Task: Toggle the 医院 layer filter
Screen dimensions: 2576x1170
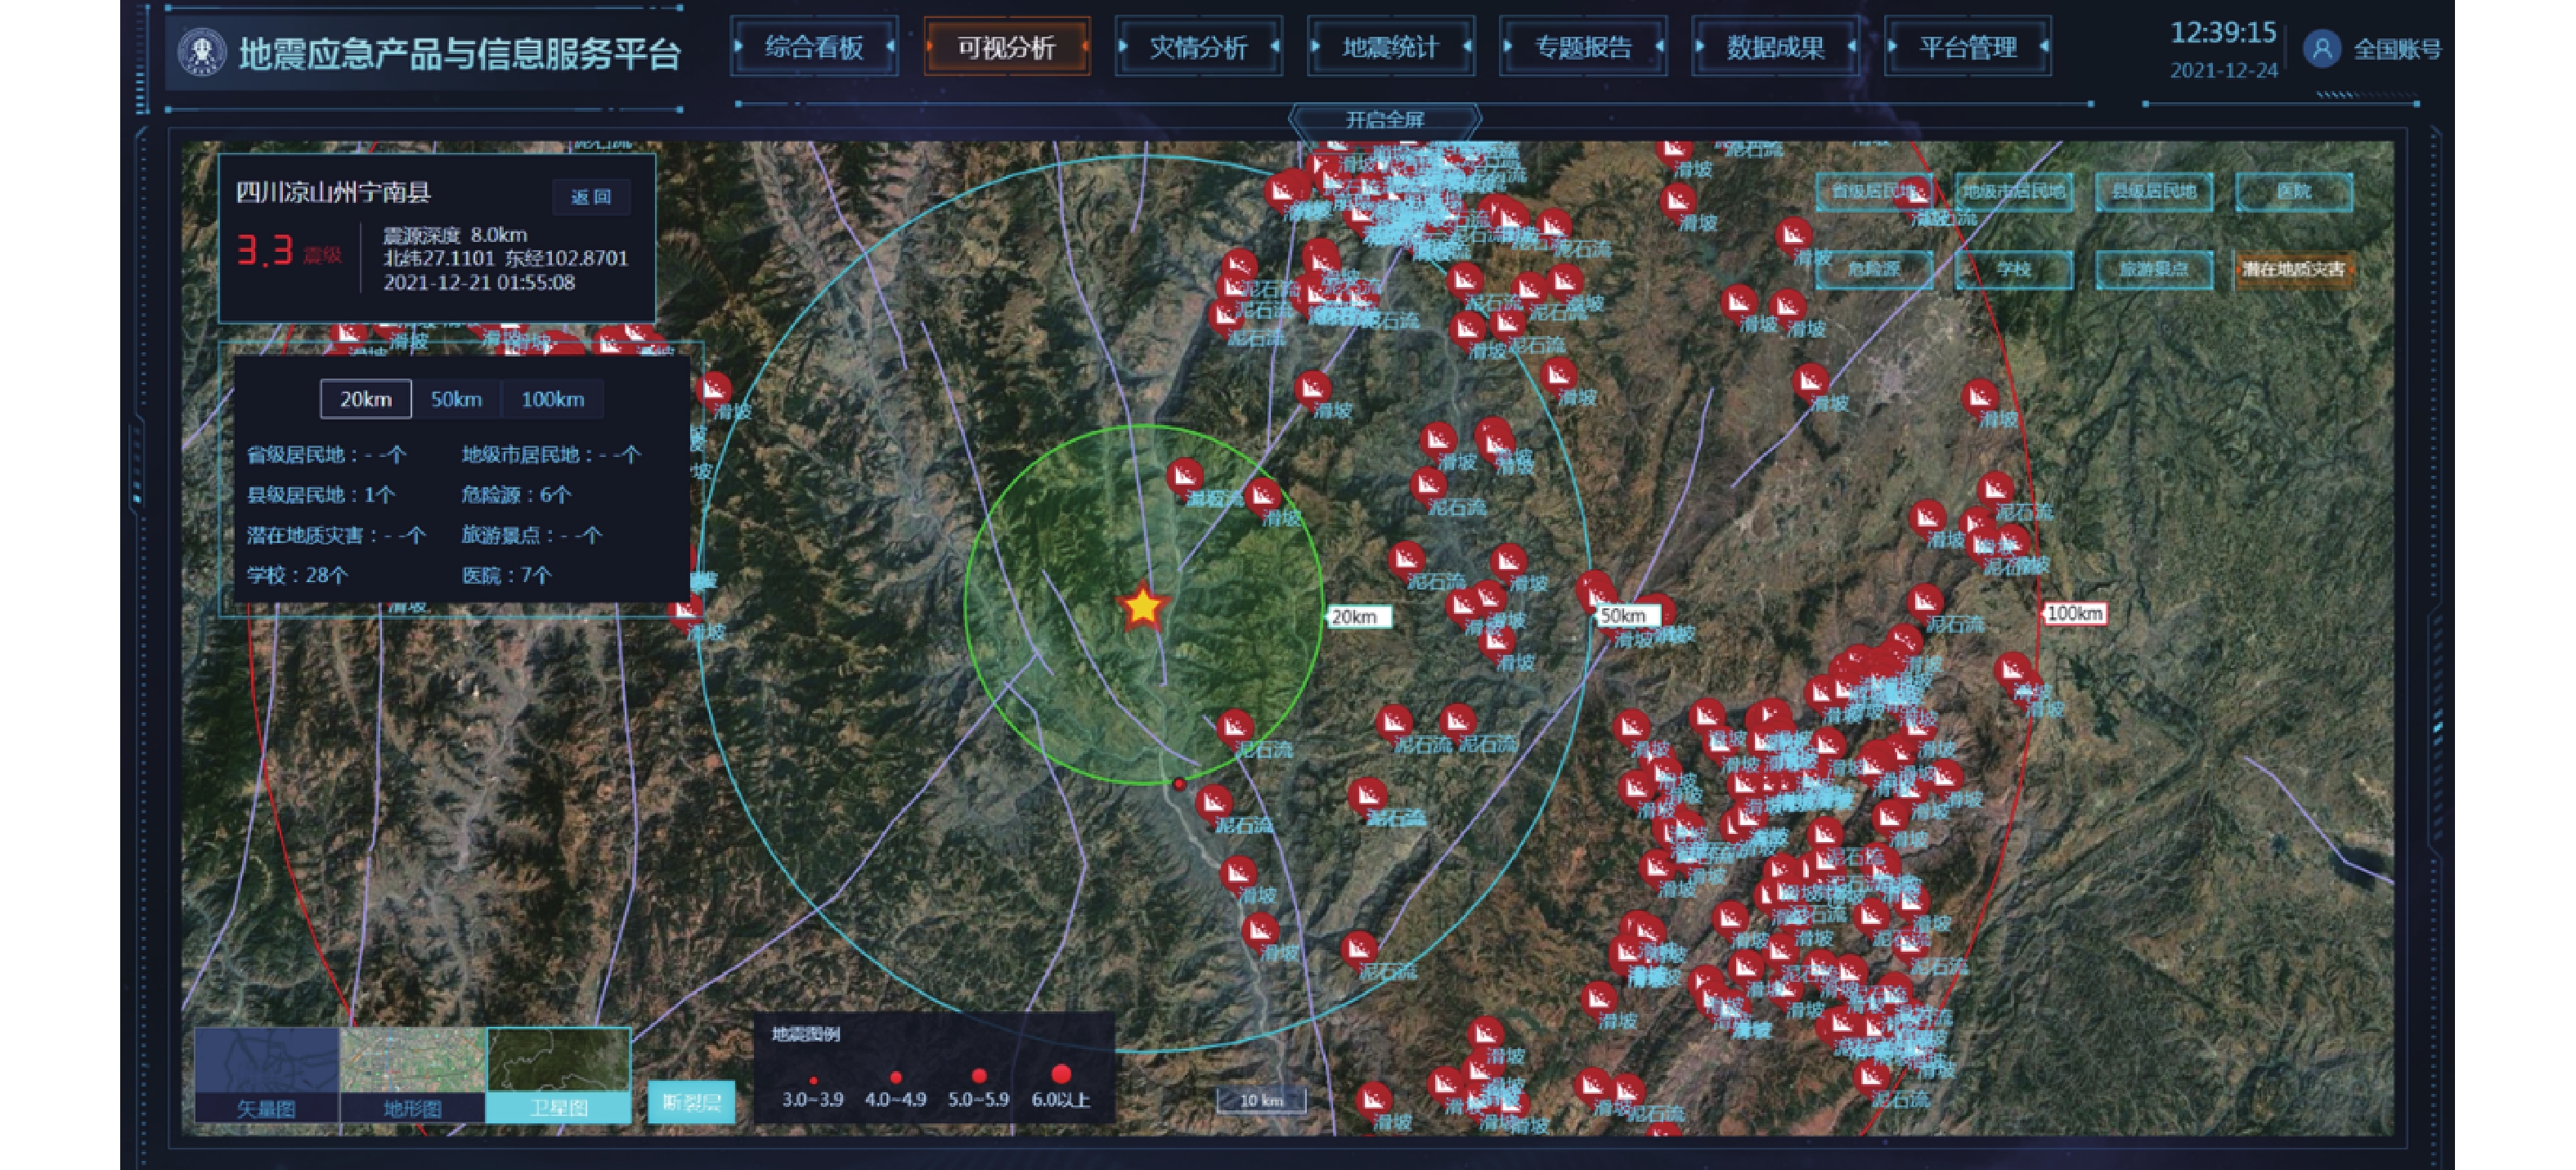Action: click(x=2294, y=191)
